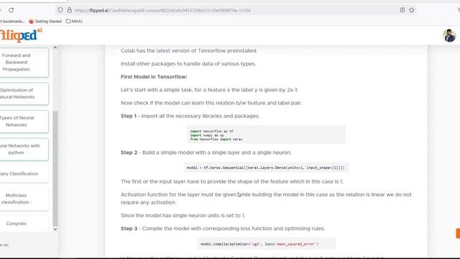Image resolution: width=460 pixels, height=259 pixels.
Task: Click the bookmarks import link text
Action: 12,21
